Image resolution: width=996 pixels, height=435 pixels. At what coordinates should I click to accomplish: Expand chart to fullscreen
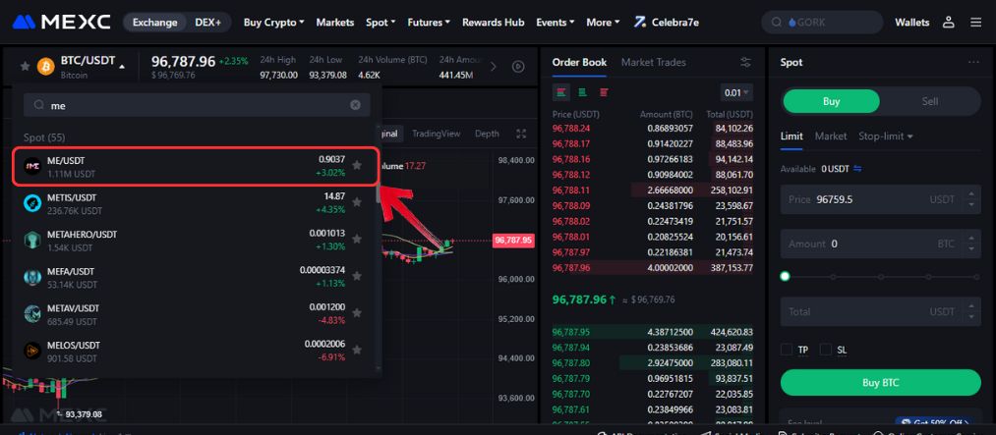[521, 134]
